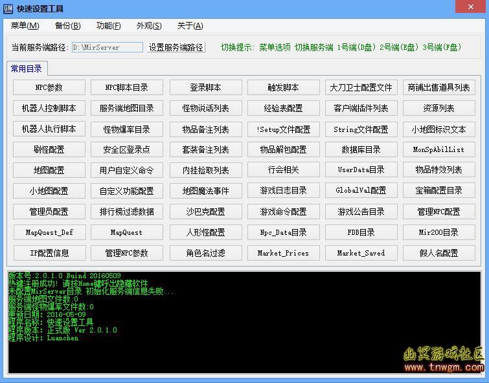Open Npc_Data目录
The height and width of the screenshot is (383, 489).
(x=284, y=232)
